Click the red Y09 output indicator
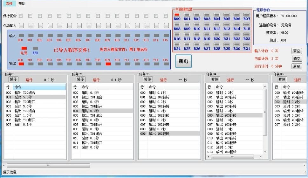The image size is (308, 178). pos(108,64)
